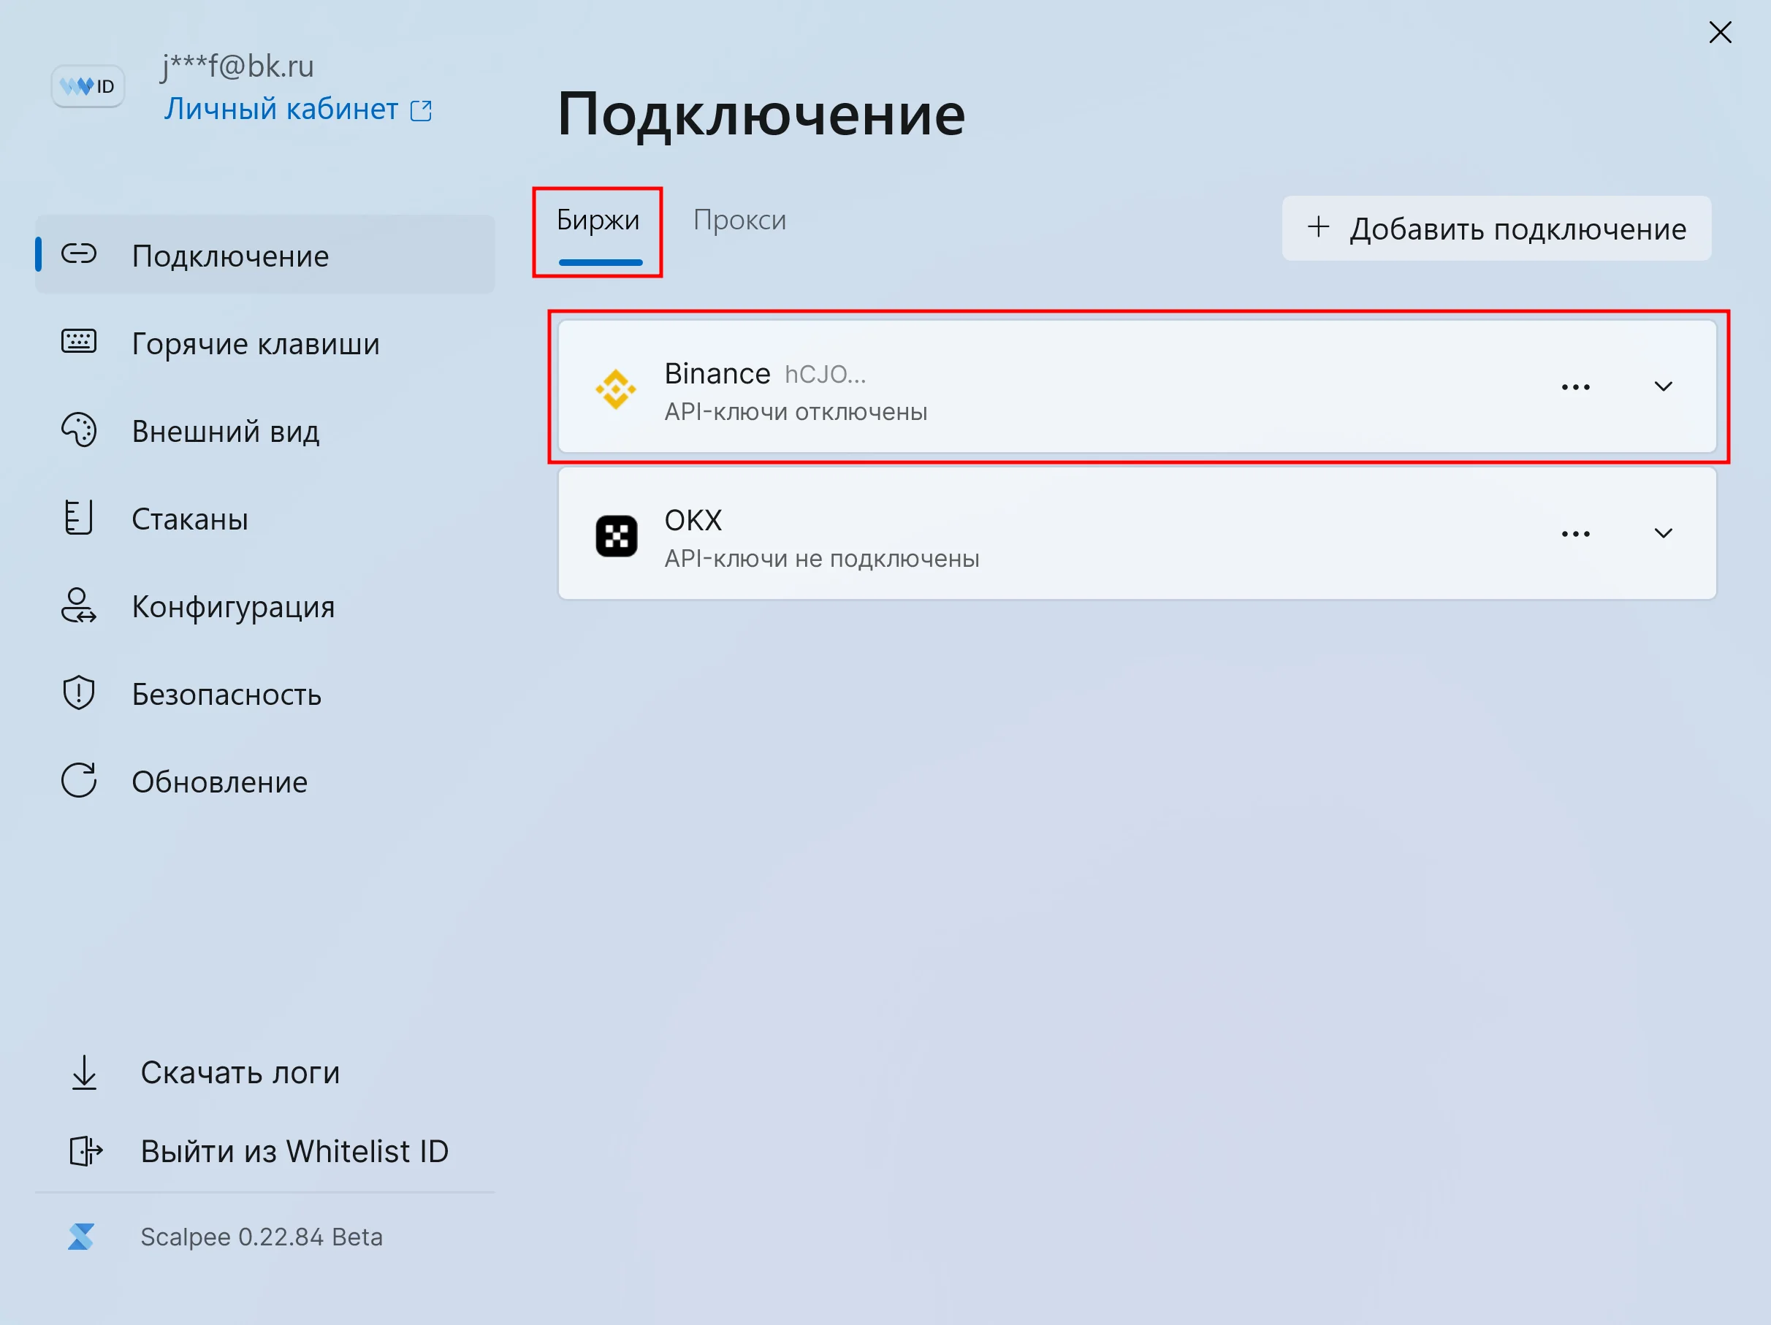Image resolution: width=1771 pixels, height=1325 pixels.
Task: Select the Стаканы order book icon
Action: pyautogui.click(x=78, y=518)
